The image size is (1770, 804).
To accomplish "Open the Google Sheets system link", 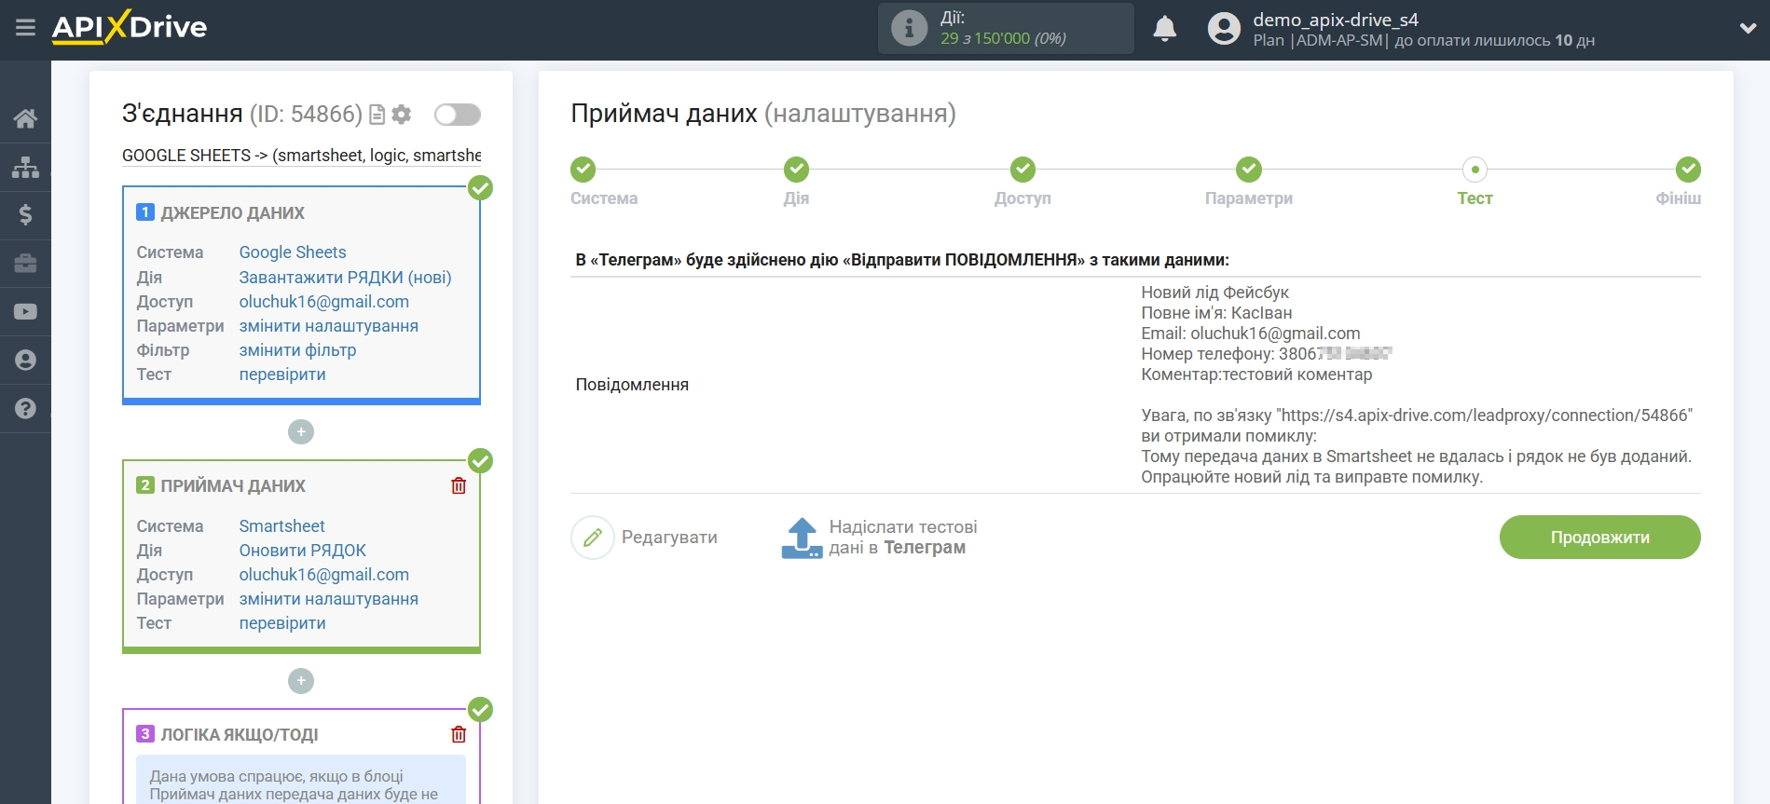I will (293, 252).
